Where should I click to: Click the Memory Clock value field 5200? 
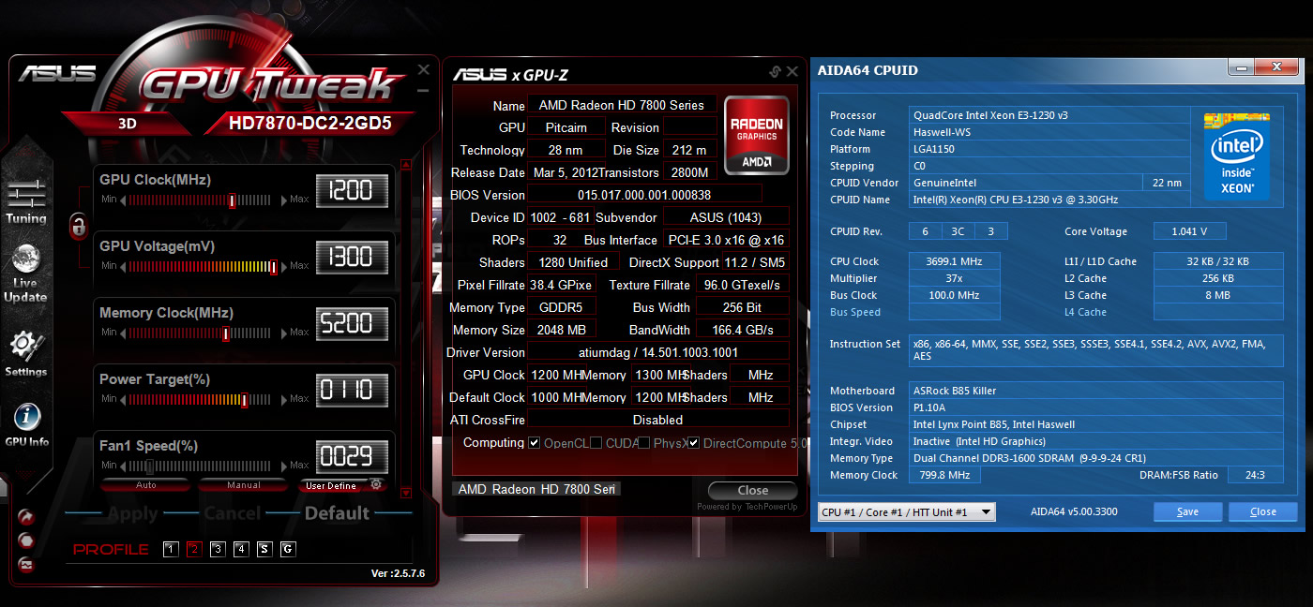coord(352,324)
